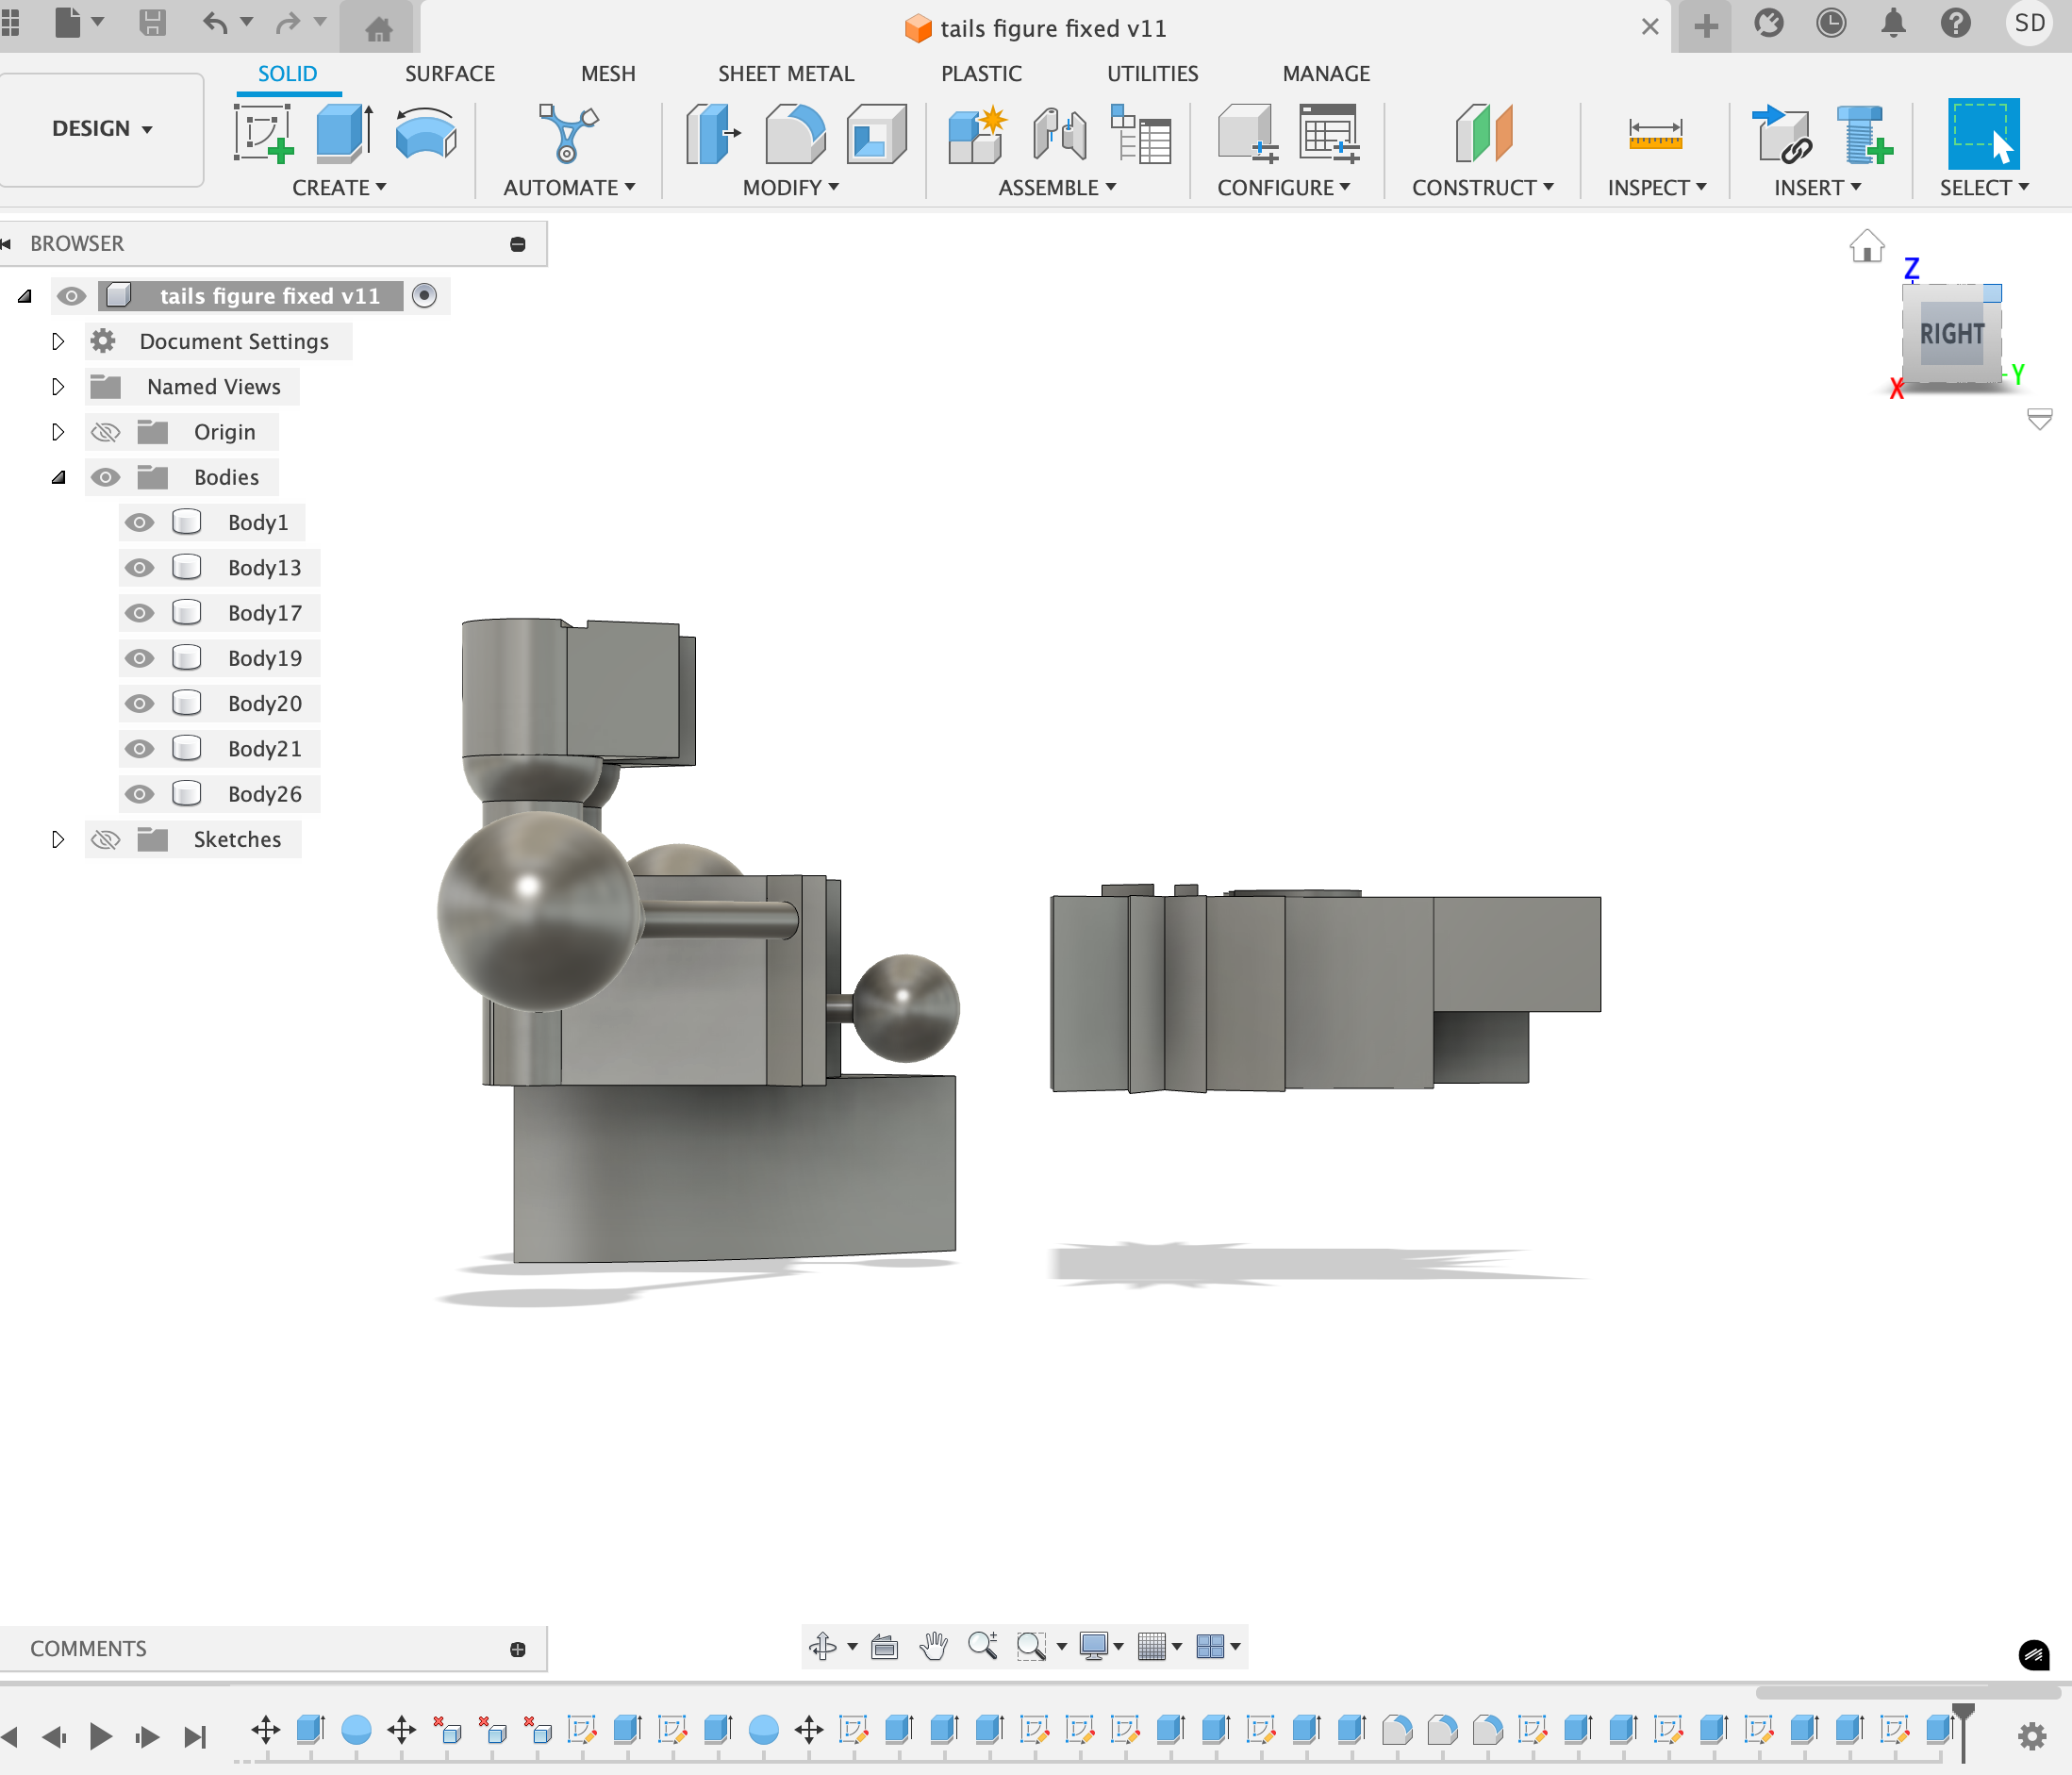The width and height of the screenshot is (2072, 1775).
Task: Switch to the SURFACE tab
Action: 449,73
